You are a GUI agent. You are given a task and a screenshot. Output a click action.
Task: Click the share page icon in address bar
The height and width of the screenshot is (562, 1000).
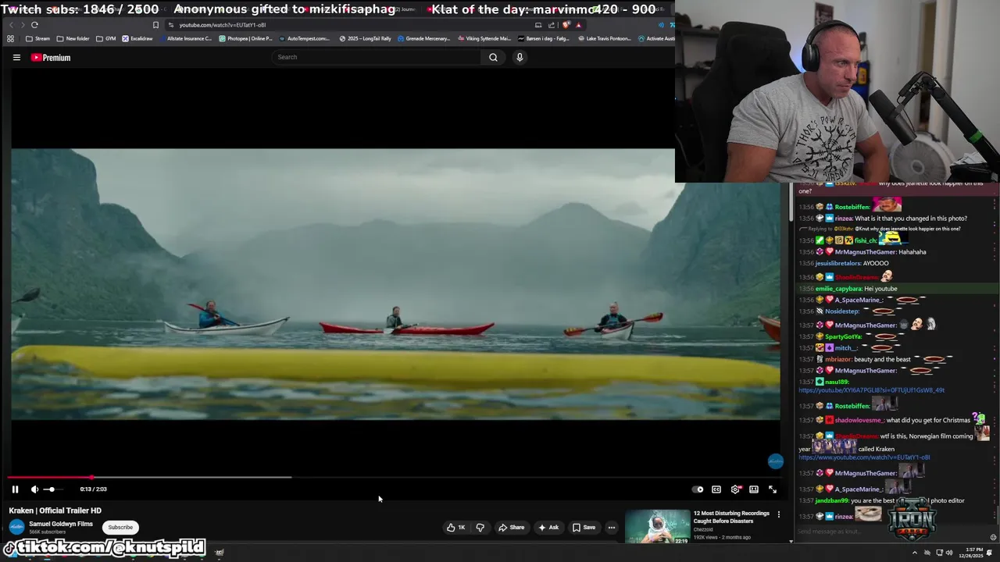[x=550, y=25]
